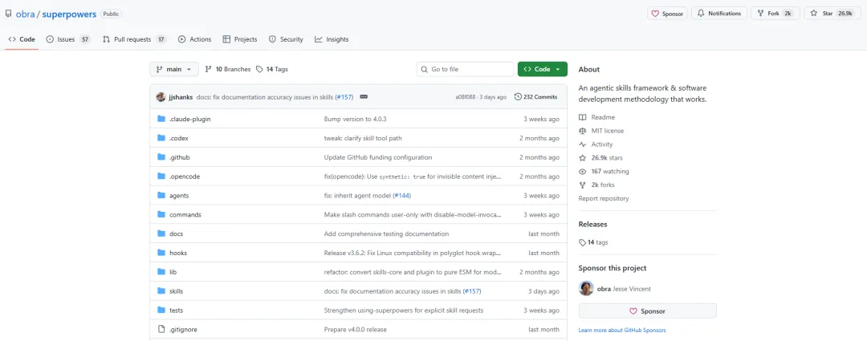Focus the Go to file search field
The height and width of the screenshot is (341, 867).
click(x=463, y=69)
